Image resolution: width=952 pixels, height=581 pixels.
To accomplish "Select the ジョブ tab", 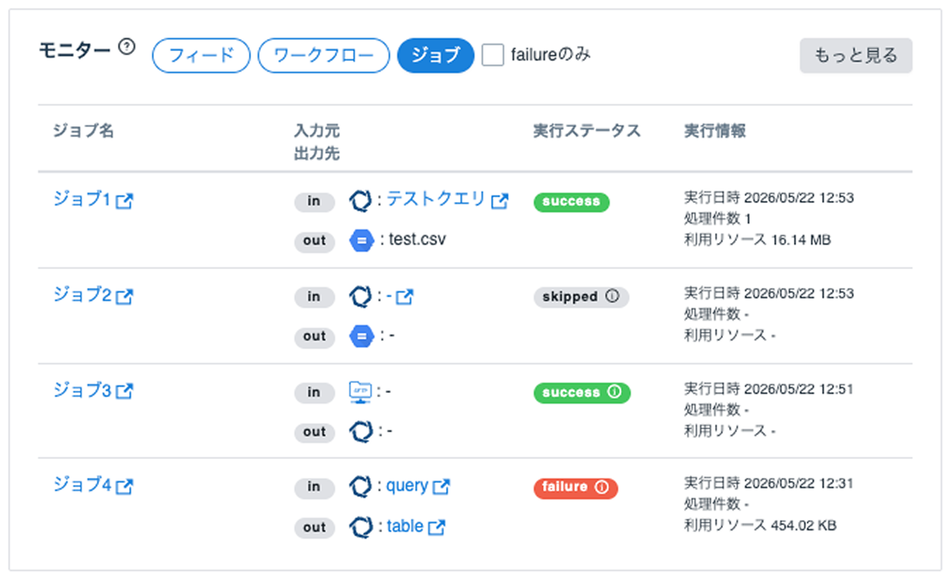I will tap(436, 55).
